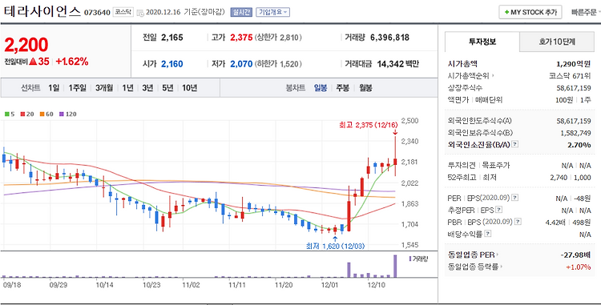Click the 52주최고 최저 value 2,740 | 1,000
The image size is (601, 305).
tap(571, 178)
